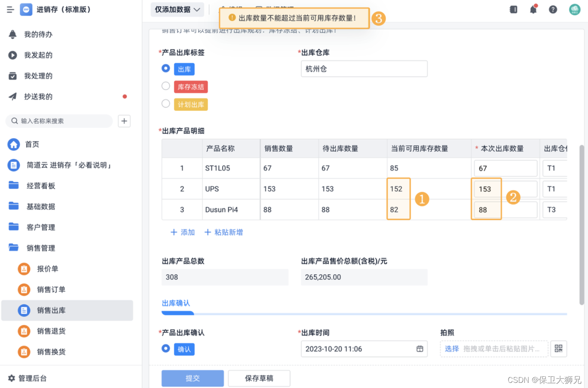This screenshot has width=588, height=388.
Task: Click 粘贴新增 link
Action: [x=224, y=232]
